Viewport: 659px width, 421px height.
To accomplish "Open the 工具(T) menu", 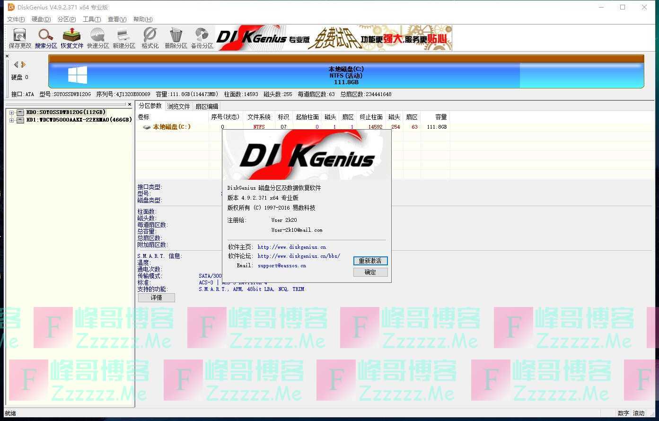I will coord(92,19).
